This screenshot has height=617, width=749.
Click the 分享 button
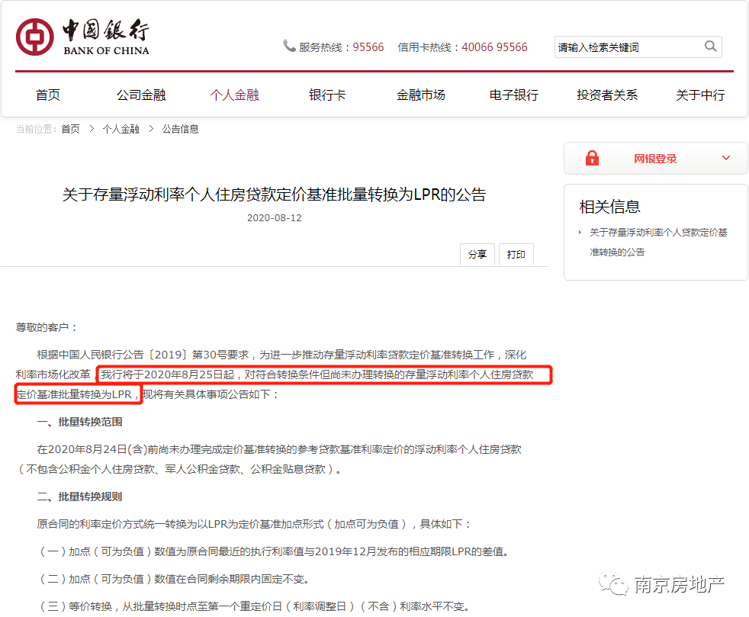pos(477,254)
